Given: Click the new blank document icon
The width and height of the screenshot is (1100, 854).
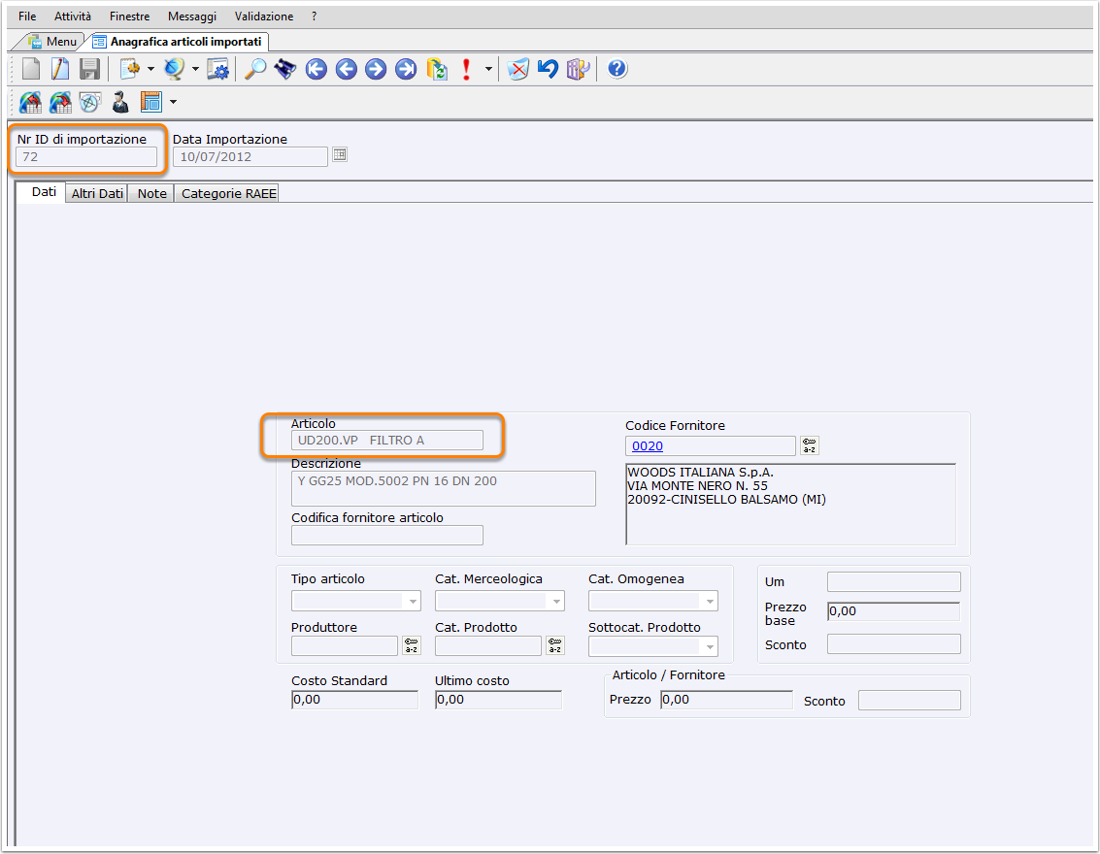Looking at the screenshot, I should (x=31, y=69).
